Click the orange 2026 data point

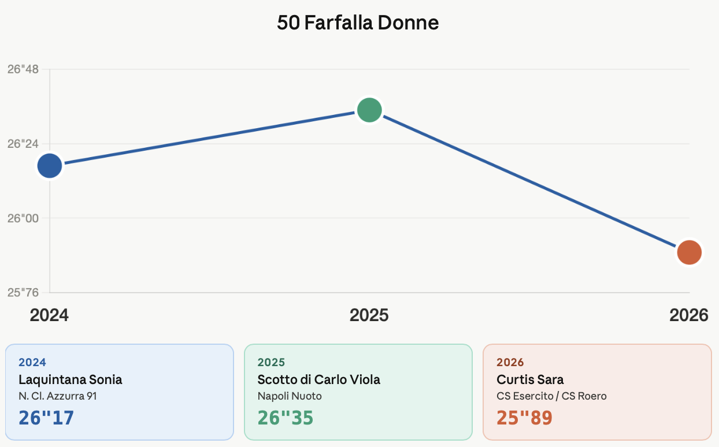(689, 252)
